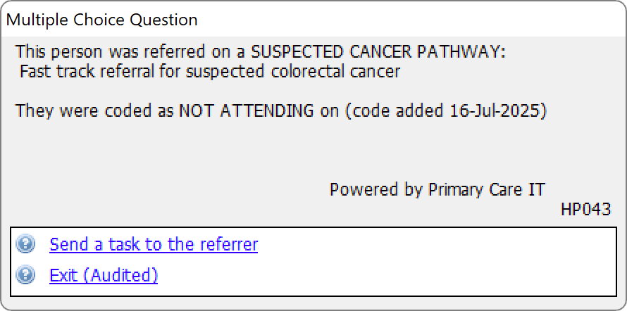Image resolution: width=627 pixels, height=311 pixels.
Task: Click the Multiple Choice Question title bar
Action: pyautogui.click(x=313, y=19)
